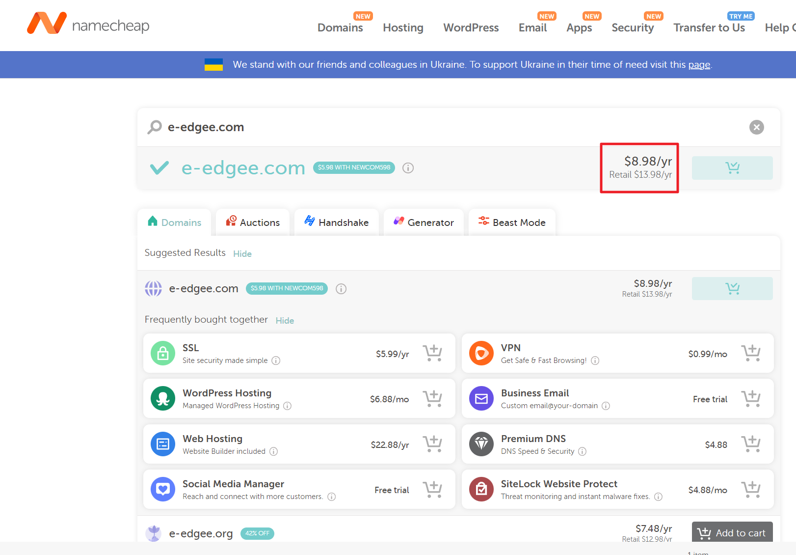
Task: Hide Frequently bought together section
Action: (x=285, y=321)
